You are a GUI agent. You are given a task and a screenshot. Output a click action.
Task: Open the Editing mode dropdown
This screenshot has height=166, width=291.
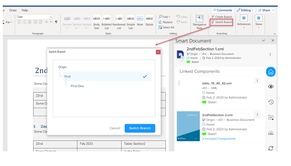click(245, 10)
